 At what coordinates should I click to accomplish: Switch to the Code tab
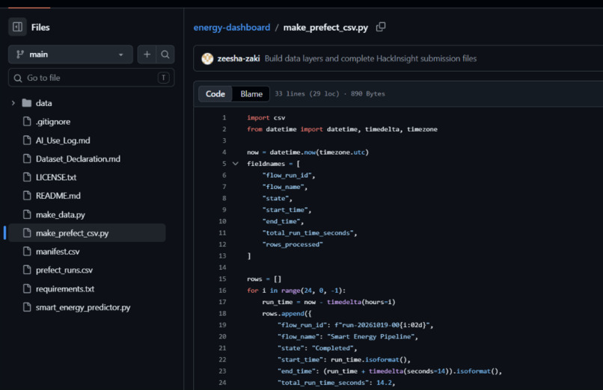pos(215,93)
